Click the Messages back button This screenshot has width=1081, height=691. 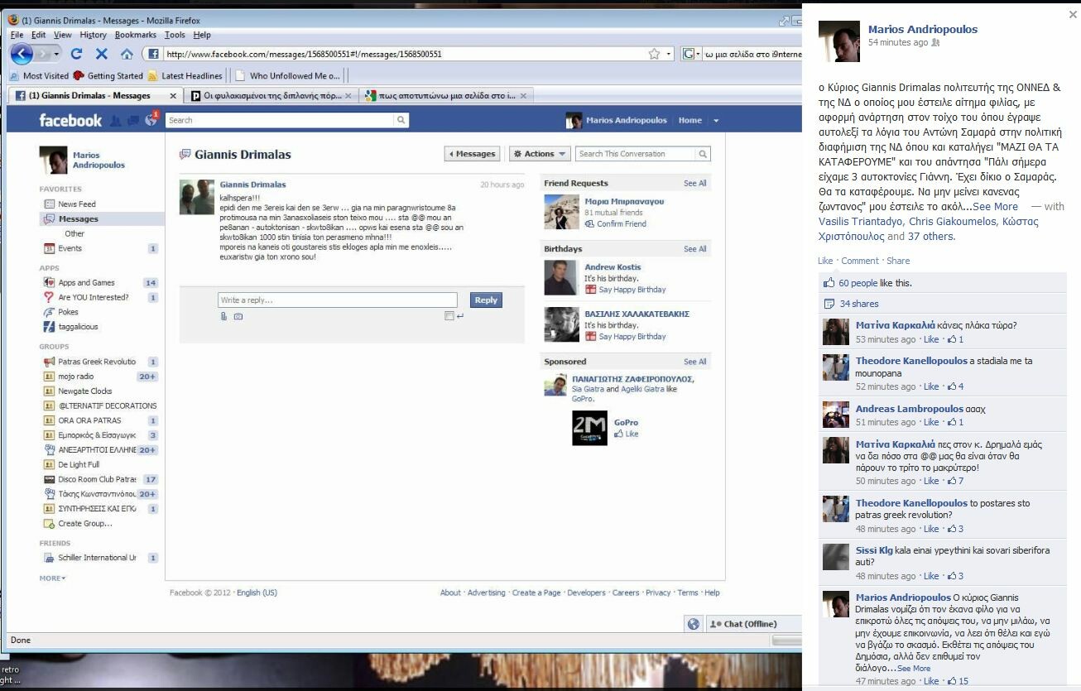472,154
